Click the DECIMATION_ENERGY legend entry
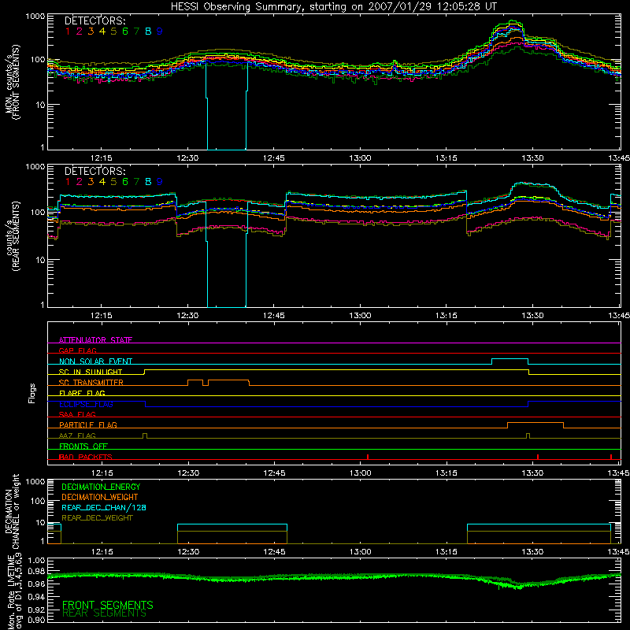The width and height of the screenshot is (630, 630). pyautogui.click(x=101, y=487)
